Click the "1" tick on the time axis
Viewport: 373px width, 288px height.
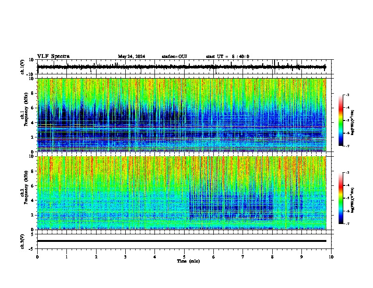[x=66, y=257]
